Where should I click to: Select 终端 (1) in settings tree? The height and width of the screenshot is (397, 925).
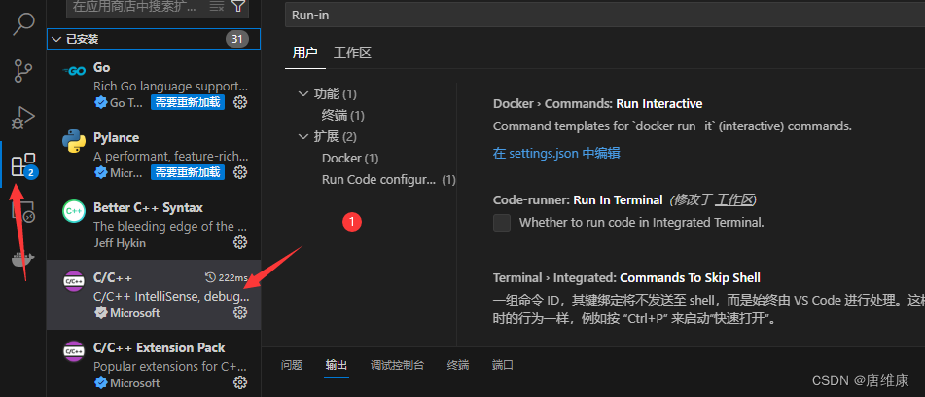coord(343,115)
